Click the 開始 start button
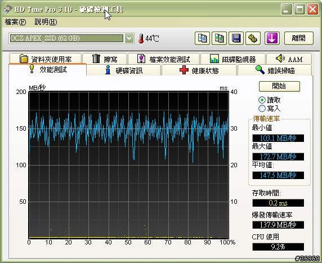Image resolution: width=322 pixels, height=263 pixels. coord(279,86)
